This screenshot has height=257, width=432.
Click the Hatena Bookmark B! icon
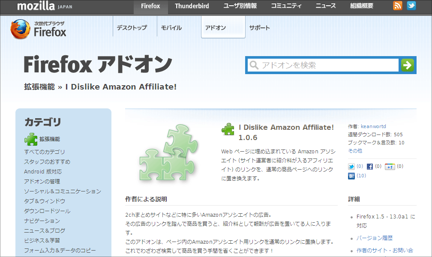351,176
